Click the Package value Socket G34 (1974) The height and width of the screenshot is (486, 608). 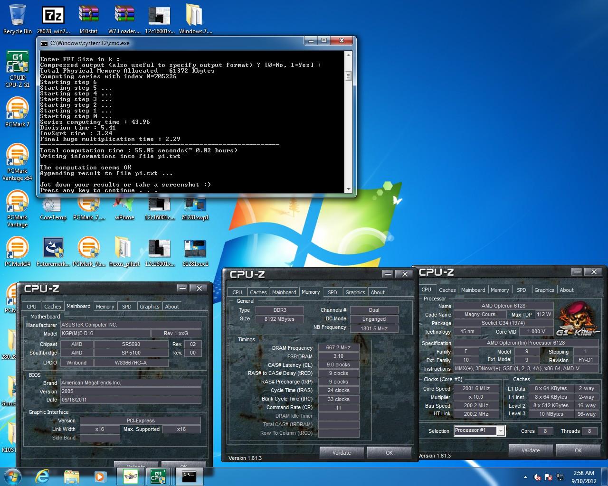tap(503, 323)
